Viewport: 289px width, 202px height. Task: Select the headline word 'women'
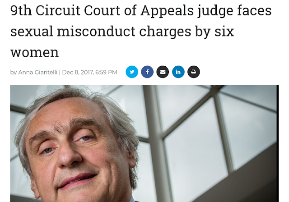tap(35, 52)
